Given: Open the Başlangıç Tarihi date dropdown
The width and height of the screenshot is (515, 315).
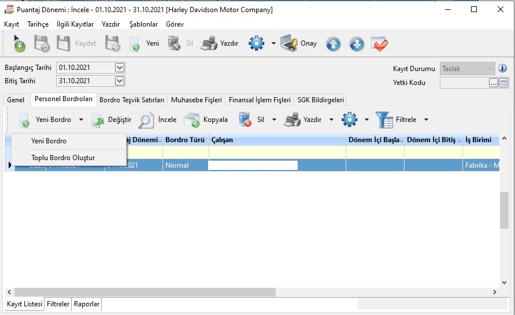Looking at the screenshot, I should click(120, 68).
